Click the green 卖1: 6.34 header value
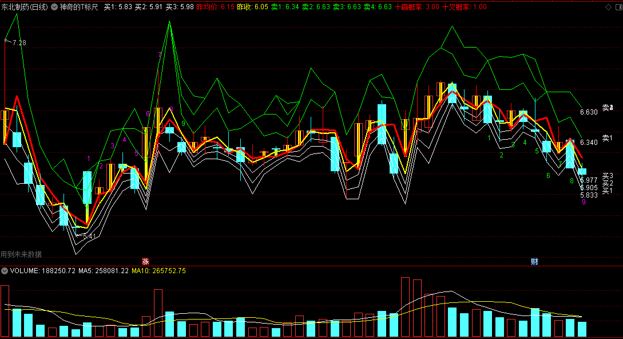Image resolution: width=623 pixels, height=339 pixels. (x=285, y=7)
